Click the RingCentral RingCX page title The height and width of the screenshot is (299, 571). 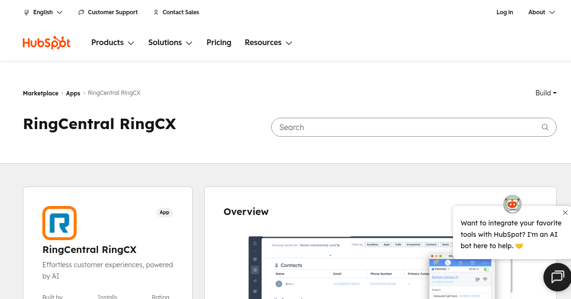click(x=99, y=124)
